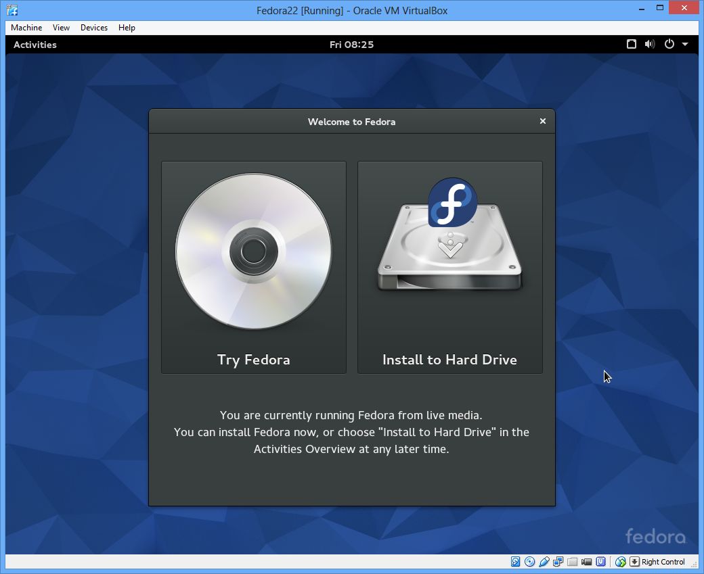Open the USB devices status bar icon
Screen dimensions: 704x574
coord(601,562)
